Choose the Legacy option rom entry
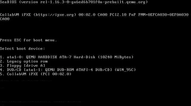 pos(24,61)
